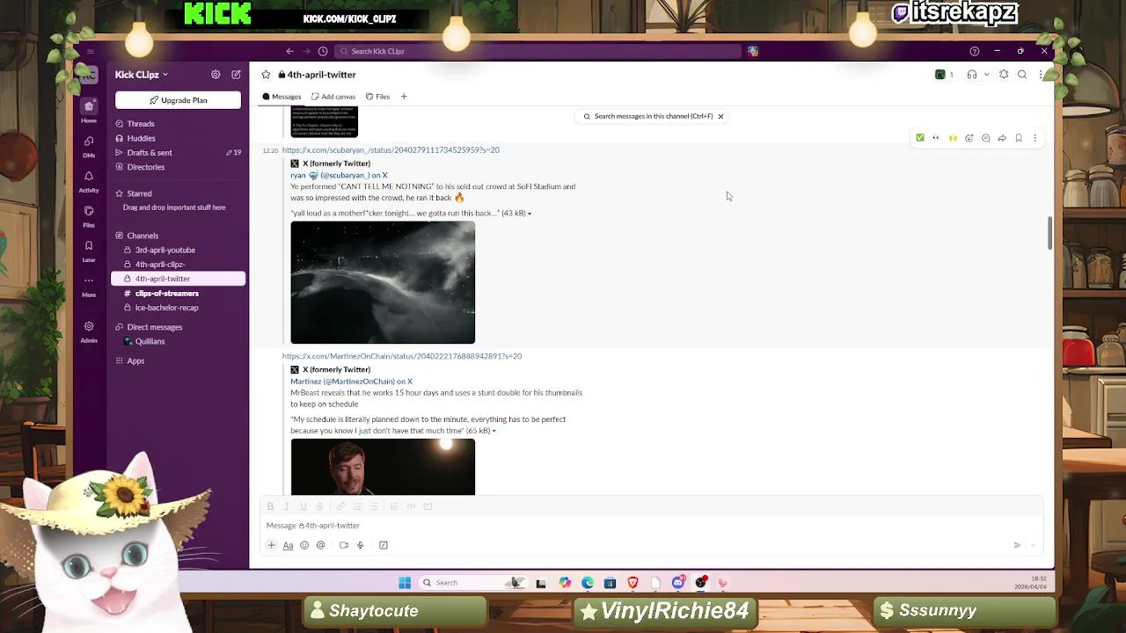
Task: Toggle the Aa formatting toolbar
Action: point(288,545)
